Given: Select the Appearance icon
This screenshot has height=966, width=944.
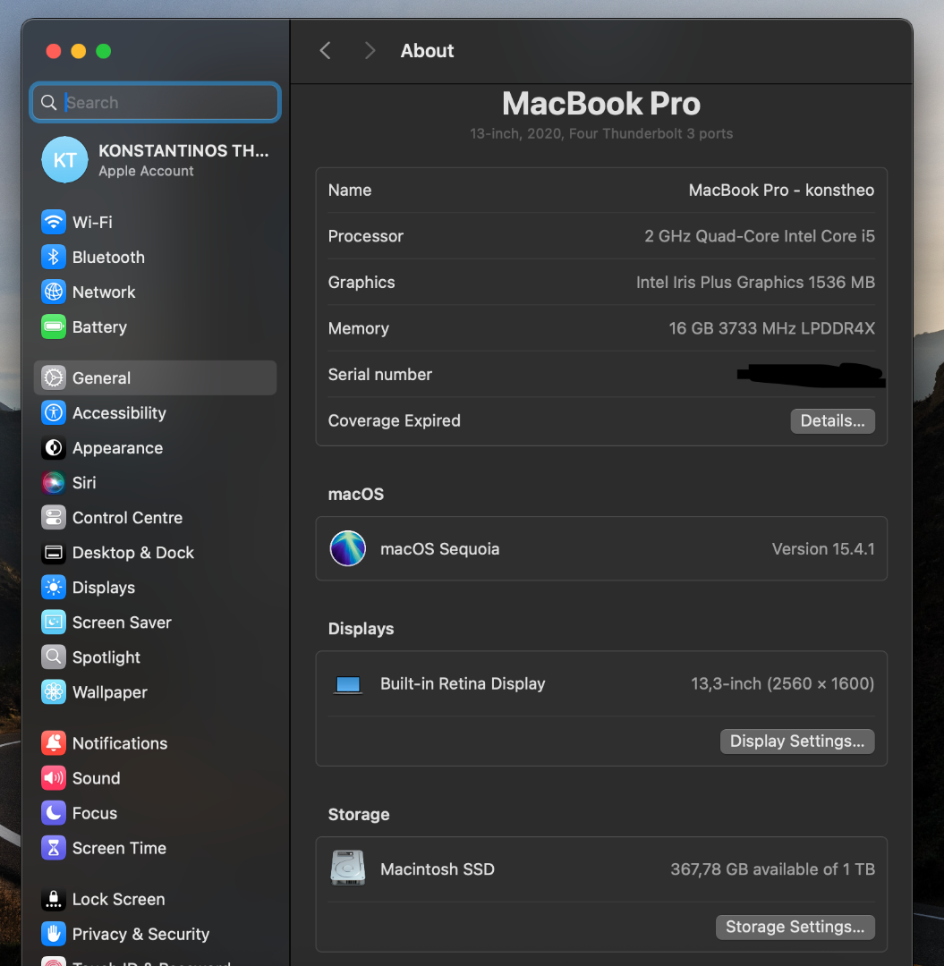Looking at the screenshot, I should pyautogui.click(x=54, y=448).
